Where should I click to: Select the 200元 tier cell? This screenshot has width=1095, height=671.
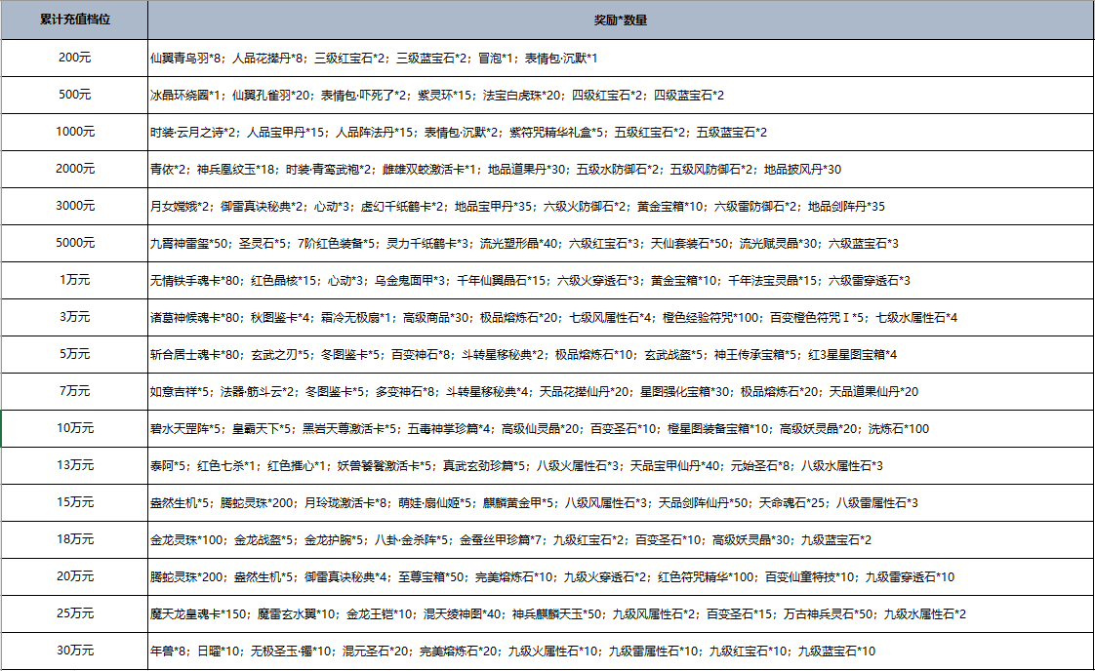point(74,58)
